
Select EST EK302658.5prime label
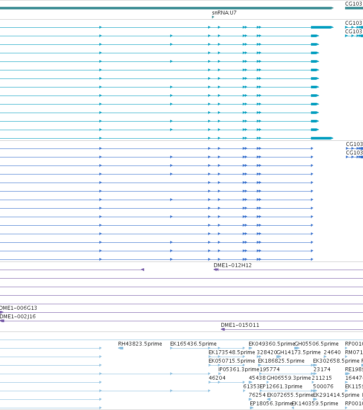[x=337, y=361]
